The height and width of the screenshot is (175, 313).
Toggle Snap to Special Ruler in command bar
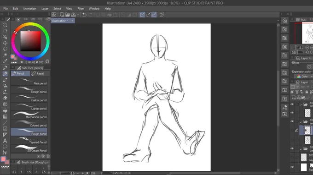(x=148, y=15)
